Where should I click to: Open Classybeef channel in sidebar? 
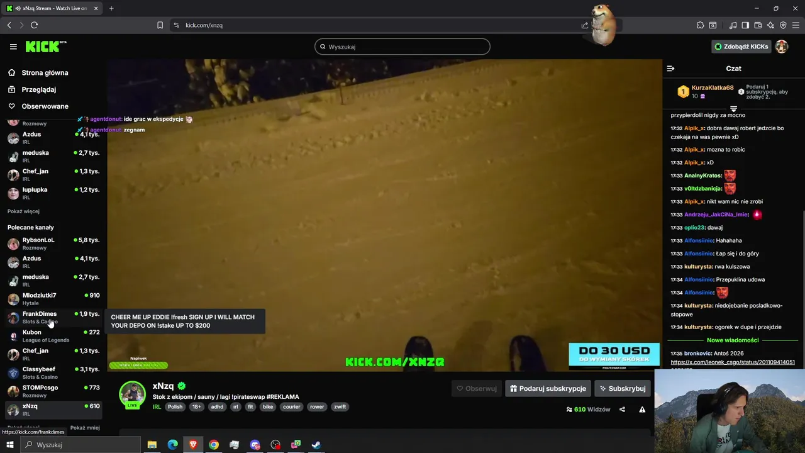tap(53, 372)
